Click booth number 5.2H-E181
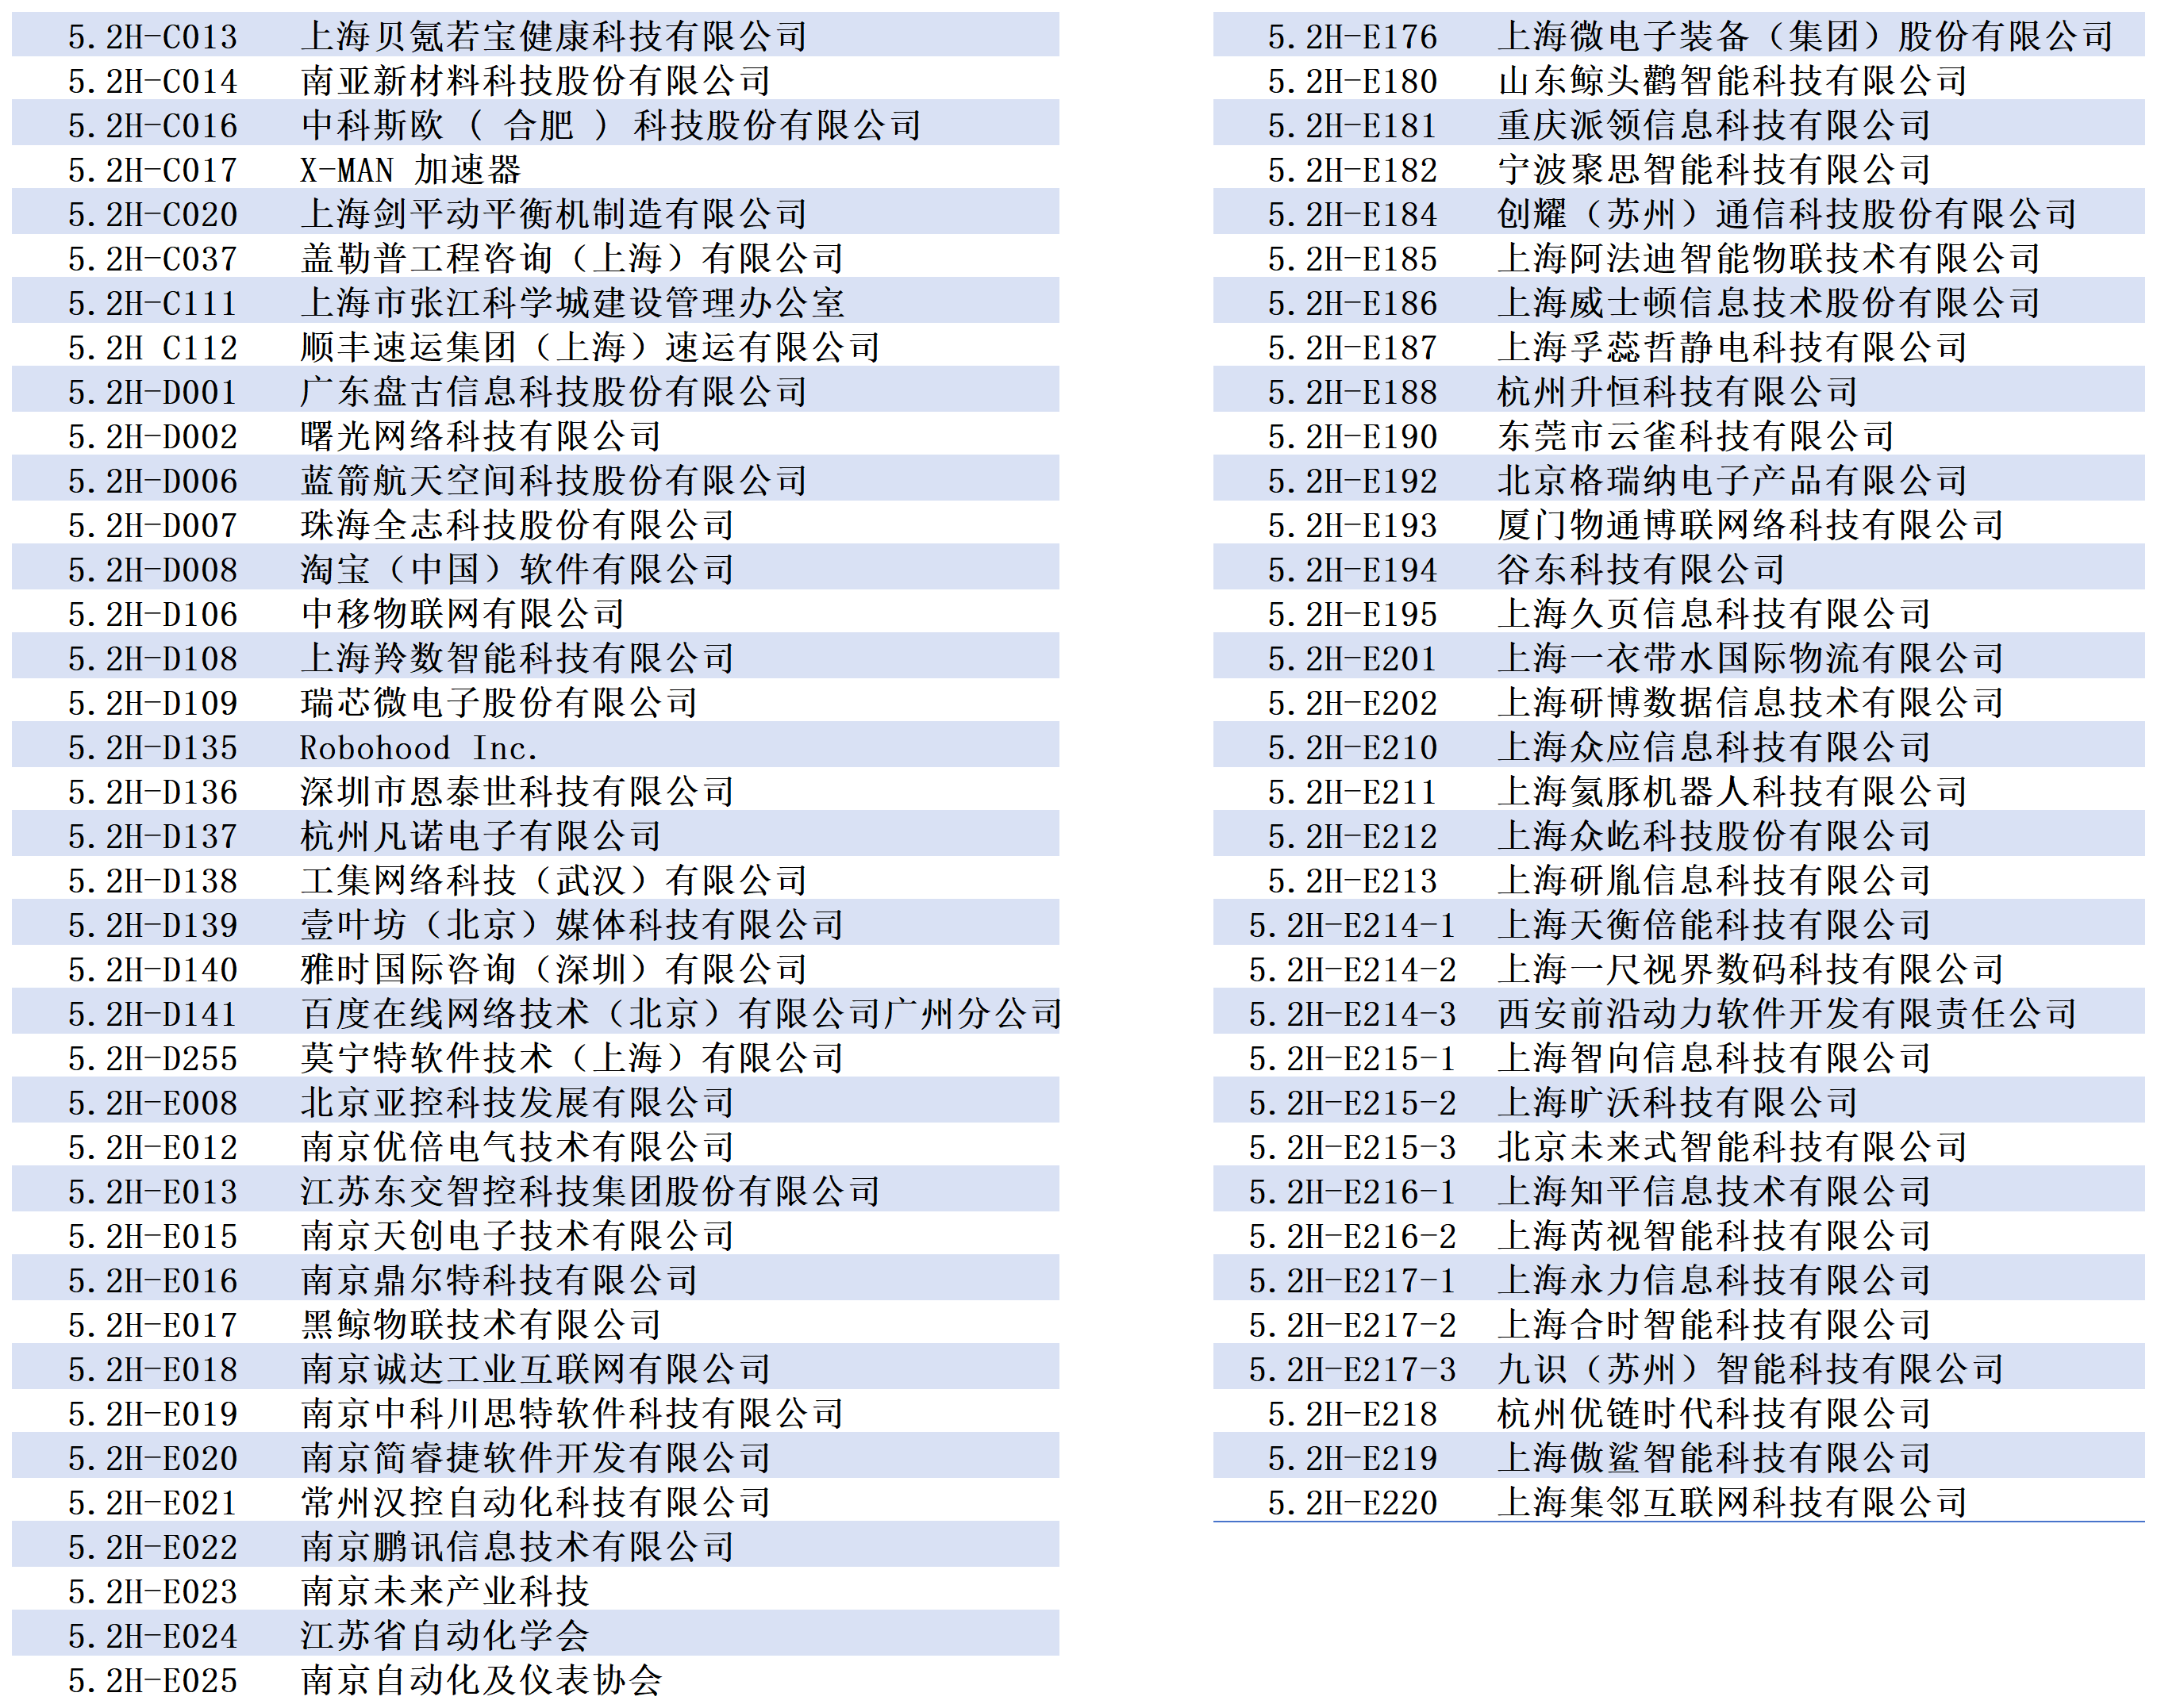The height and width of the screenshot is (1708, 2157). coord(1352,126)
